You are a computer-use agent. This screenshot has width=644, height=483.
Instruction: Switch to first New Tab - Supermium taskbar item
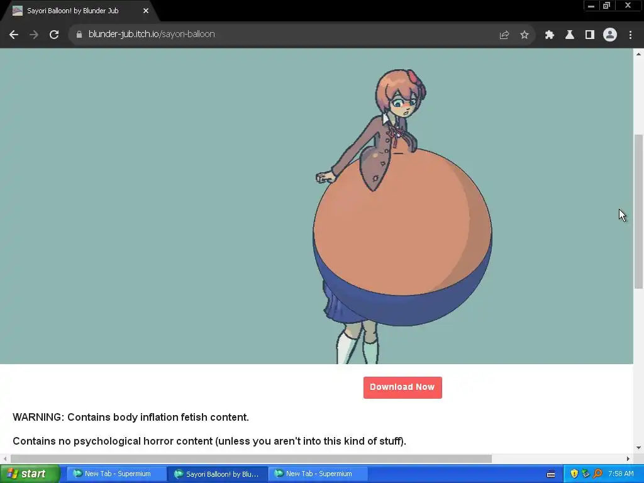(116, 474)
